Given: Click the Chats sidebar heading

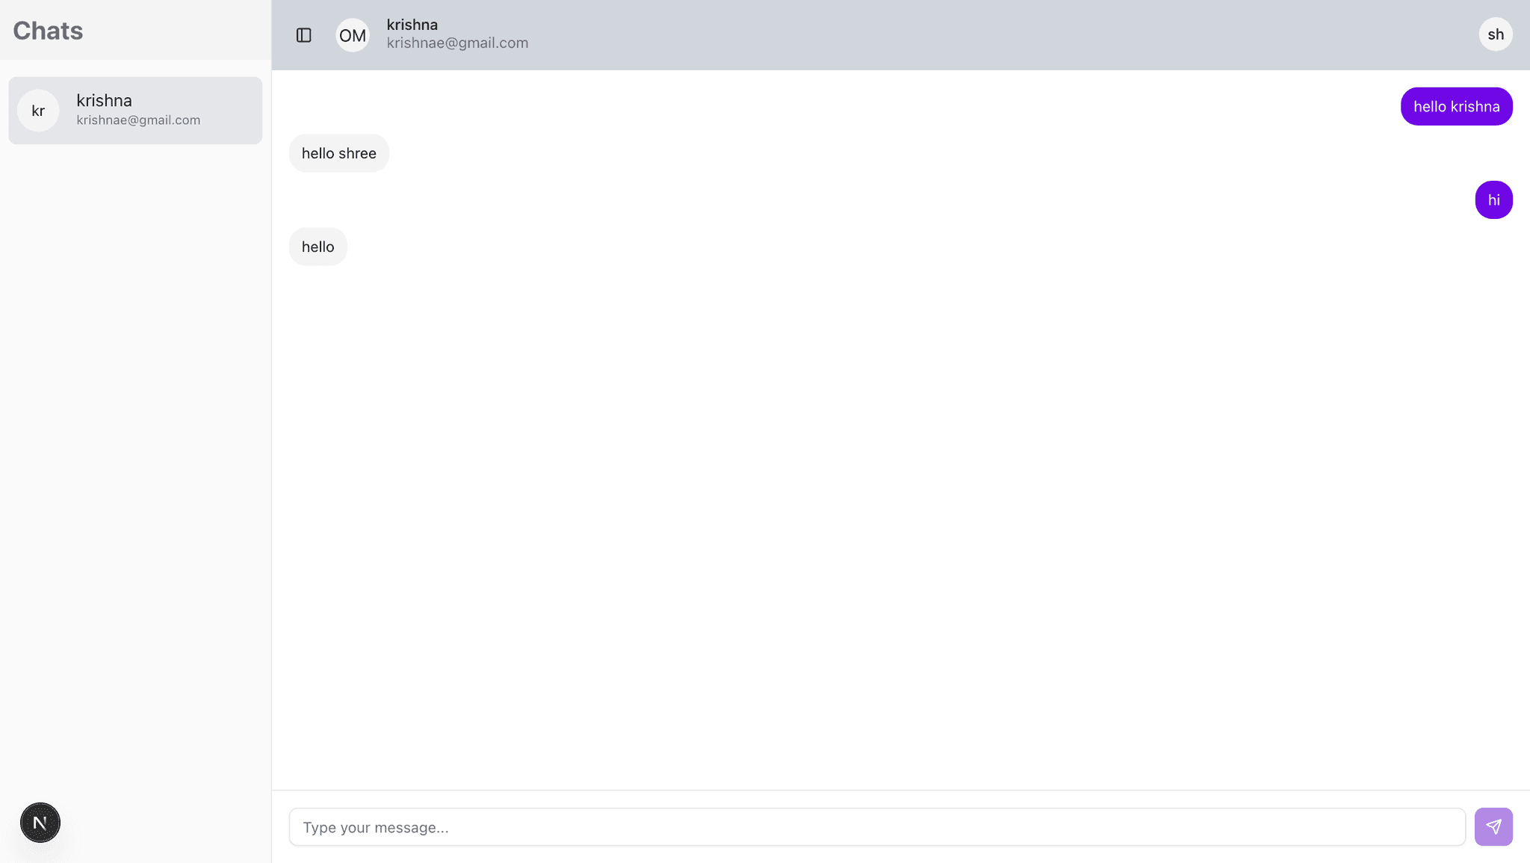Looking at the screenshot, I should [x=48, y=31].
